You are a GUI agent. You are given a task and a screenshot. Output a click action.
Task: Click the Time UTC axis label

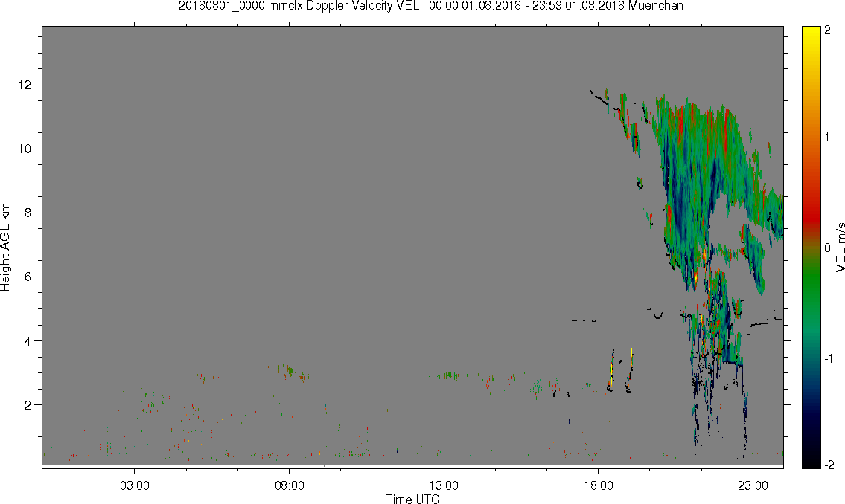412,499
